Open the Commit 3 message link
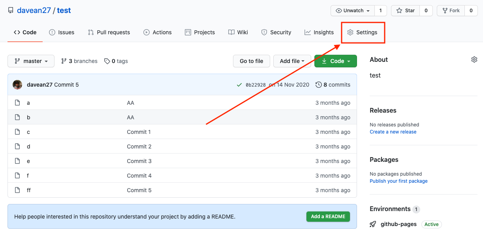Viewport: 483px width, 241px height. (x=139, y=161)
